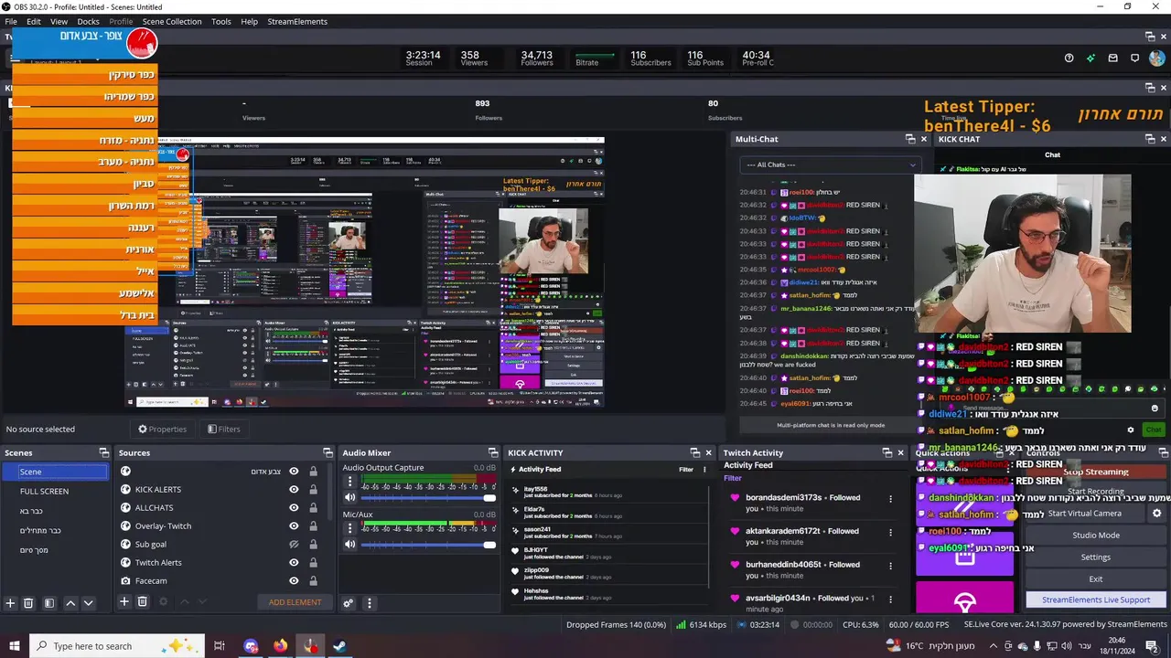Hide the ALLCHATS source
This screenshot has height=658, width=1171.
pos(294,508)
